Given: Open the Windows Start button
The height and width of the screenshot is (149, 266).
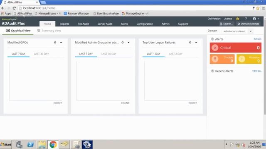Looking at the screenshot, I should click(x=6, y=144).
